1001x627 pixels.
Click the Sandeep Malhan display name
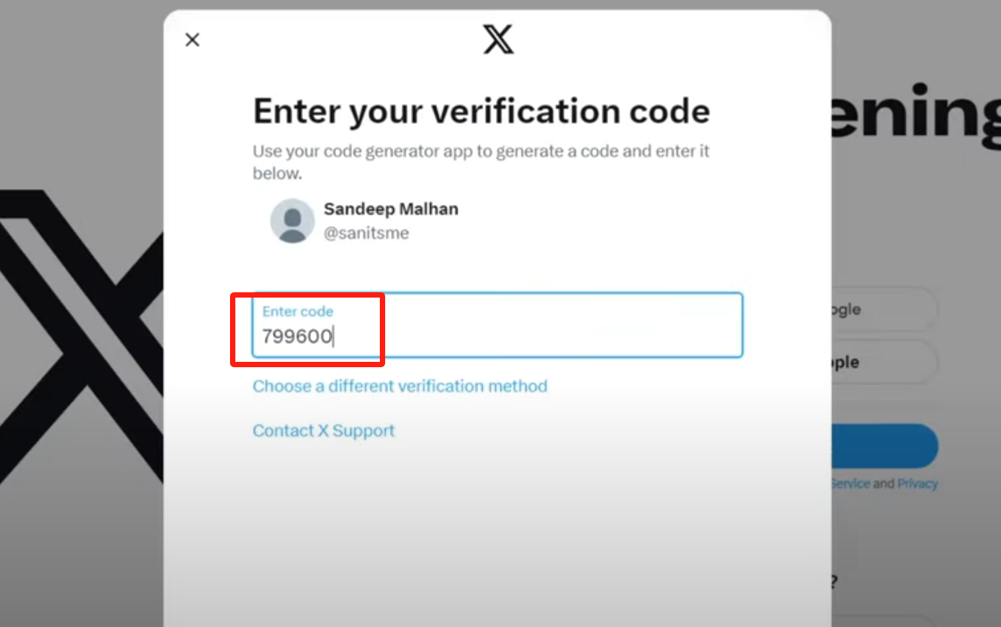390,209
